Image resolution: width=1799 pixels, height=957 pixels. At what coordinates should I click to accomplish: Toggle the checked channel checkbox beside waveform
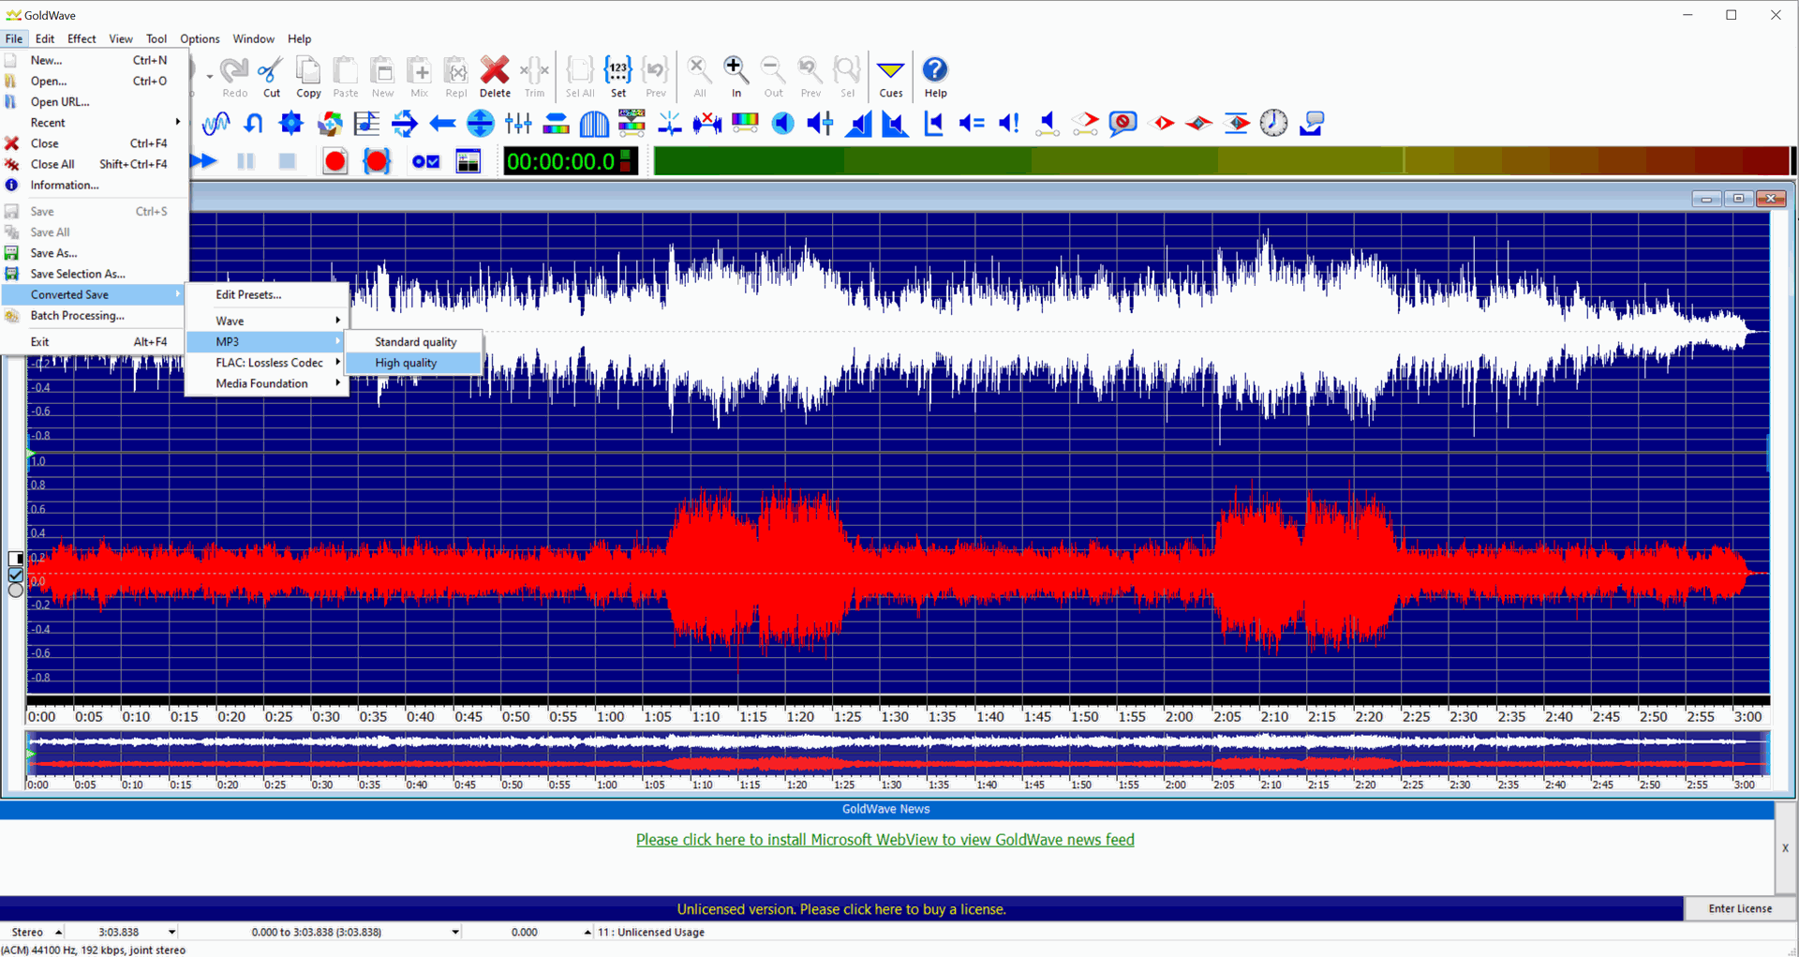tap(16, 575)
